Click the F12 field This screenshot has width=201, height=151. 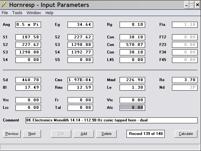(x=185, y=37)
